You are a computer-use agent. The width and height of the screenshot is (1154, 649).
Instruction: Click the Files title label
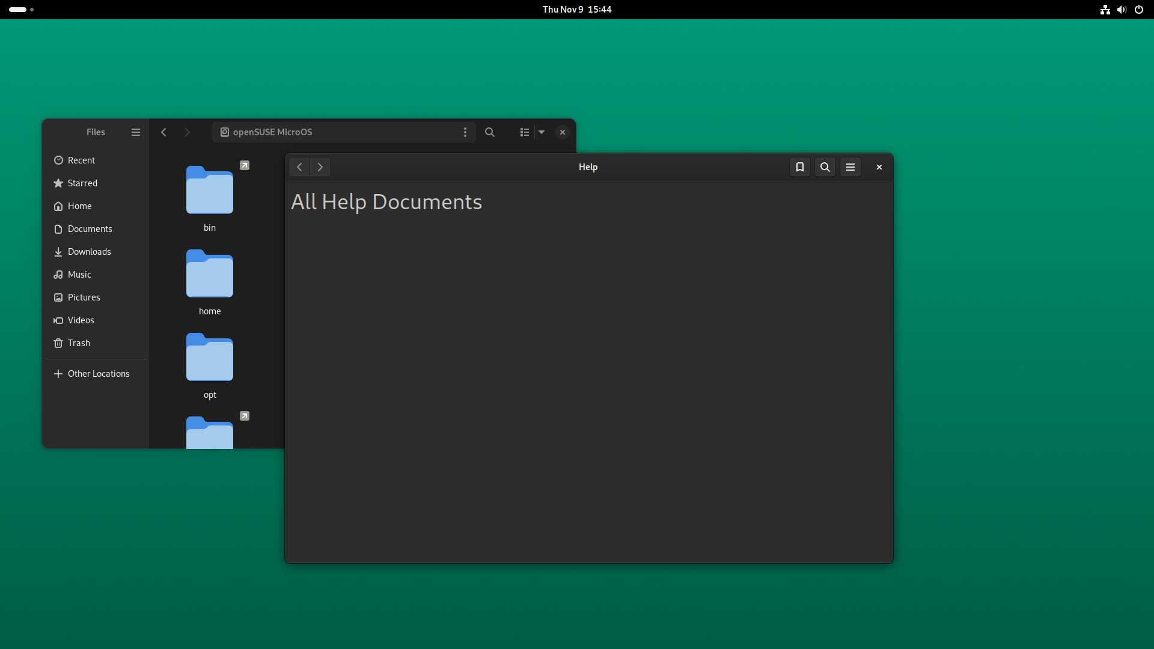[96, 132]
